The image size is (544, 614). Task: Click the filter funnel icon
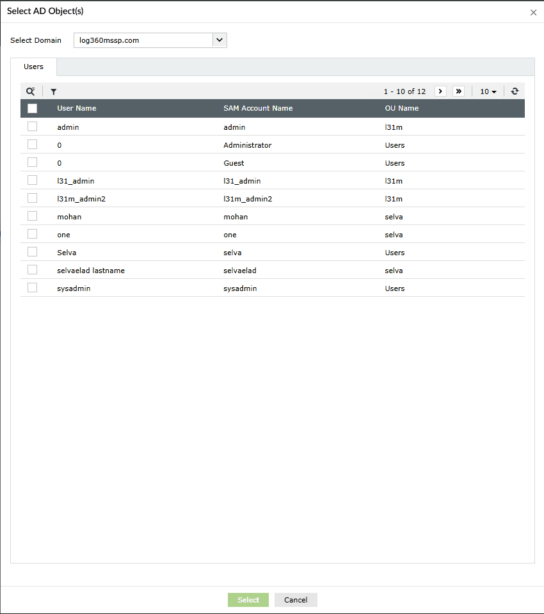(x=54, y=91)
